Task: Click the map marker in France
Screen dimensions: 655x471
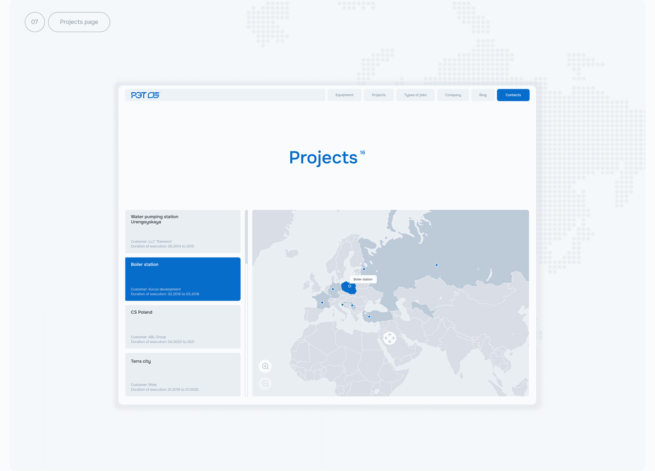Action: click(322, 302)
